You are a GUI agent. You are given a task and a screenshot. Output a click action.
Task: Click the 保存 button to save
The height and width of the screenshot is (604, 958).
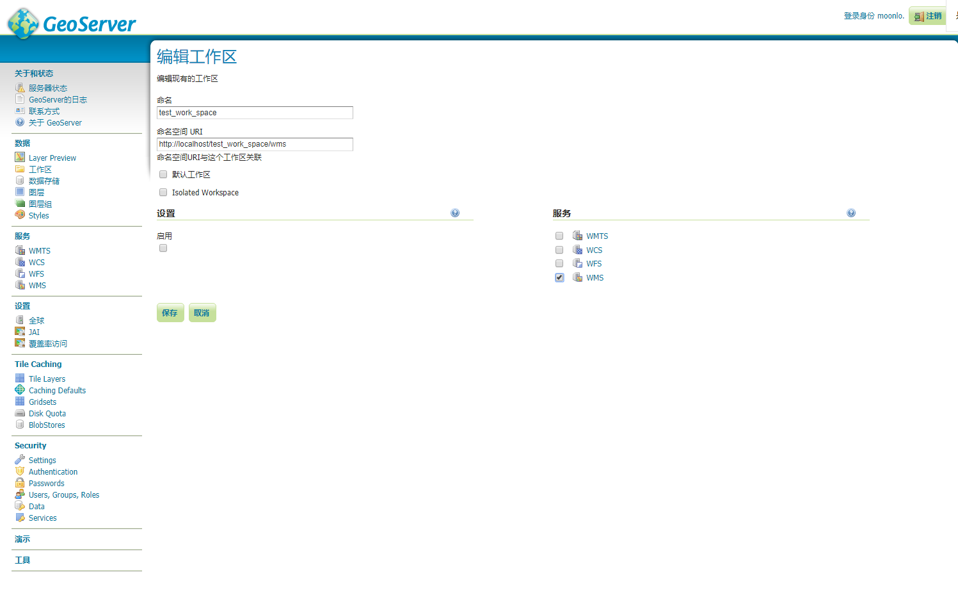(170, 313)
